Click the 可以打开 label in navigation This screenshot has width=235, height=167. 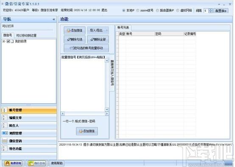click(8, 26)
